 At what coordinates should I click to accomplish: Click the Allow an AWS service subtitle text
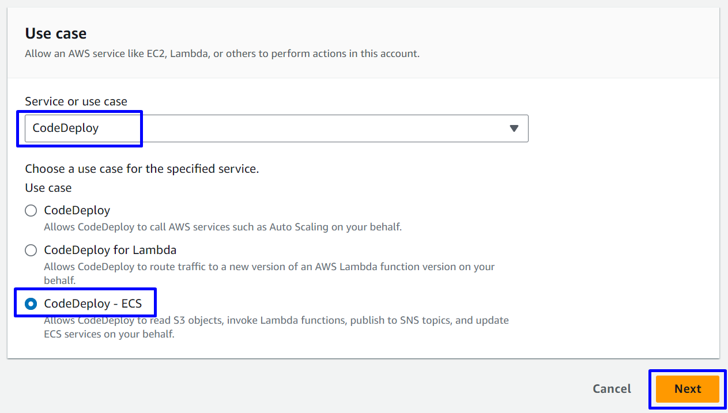[x=222, y=54]
